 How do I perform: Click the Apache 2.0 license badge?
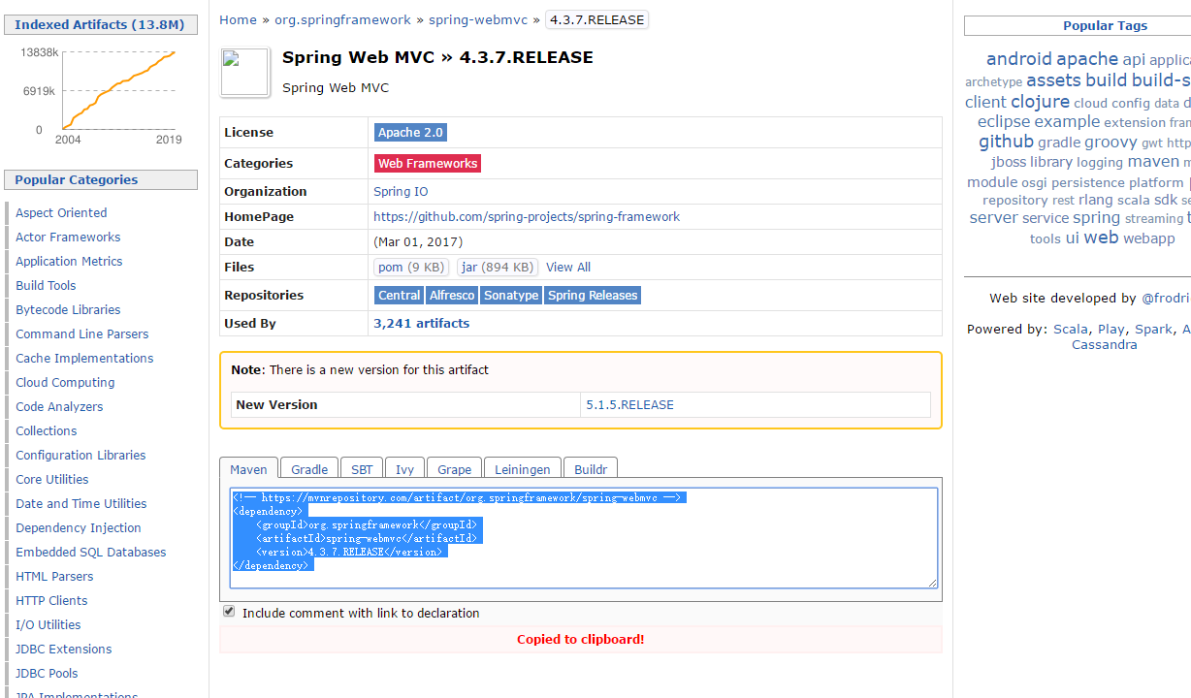410,133
